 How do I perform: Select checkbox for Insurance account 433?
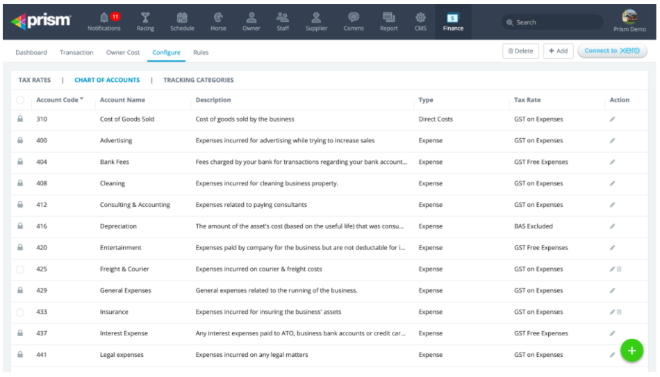coord(20,312)
